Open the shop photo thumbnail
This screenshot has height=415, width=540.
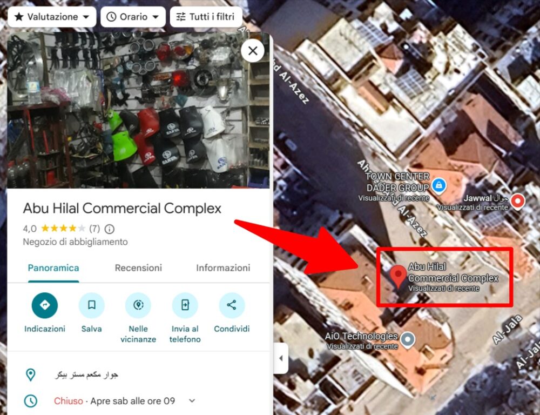point(138,110)
